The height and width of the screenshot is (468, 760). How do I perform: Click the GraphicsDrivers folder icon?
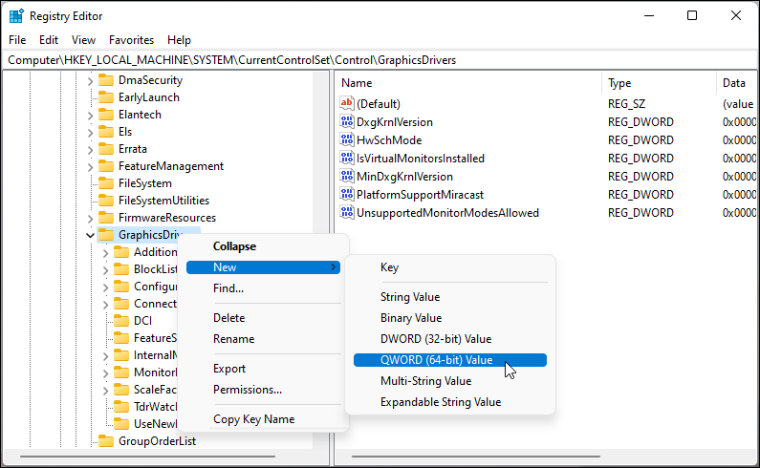click(106, 235)
